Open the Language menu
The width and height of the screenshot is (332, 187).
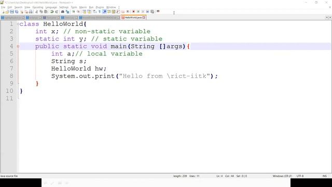(51, 7)
